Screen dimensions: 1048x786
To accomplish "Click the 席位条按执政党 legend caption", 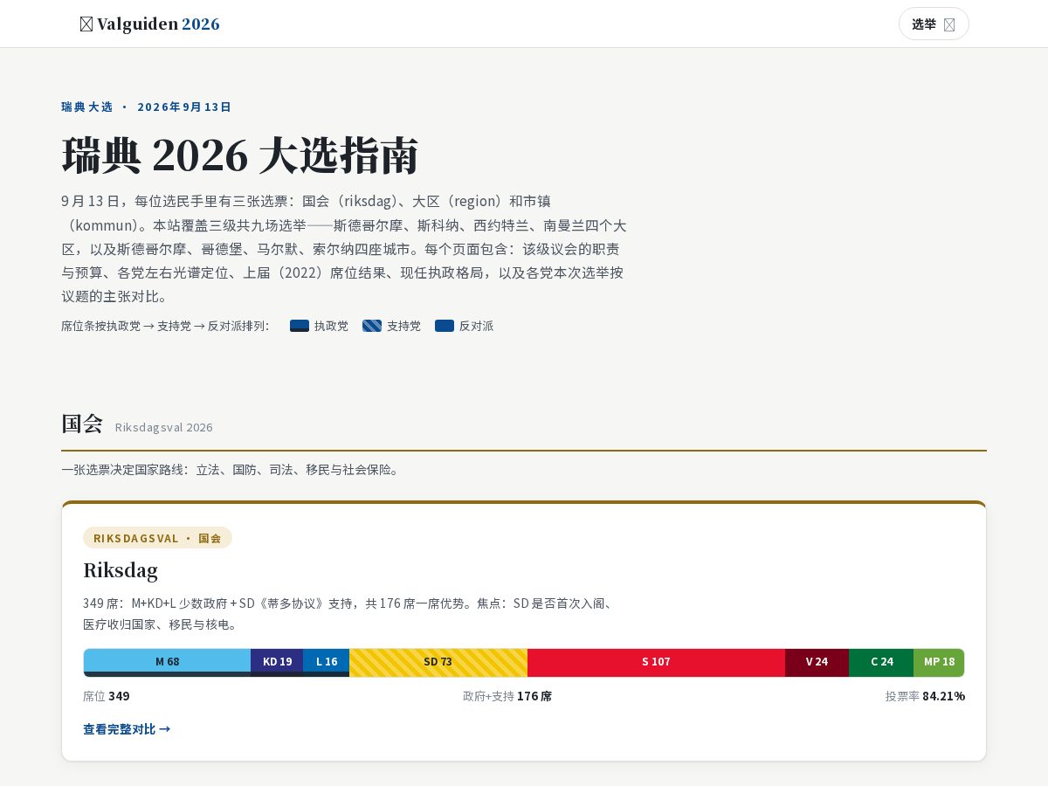I will click(166, 326).
